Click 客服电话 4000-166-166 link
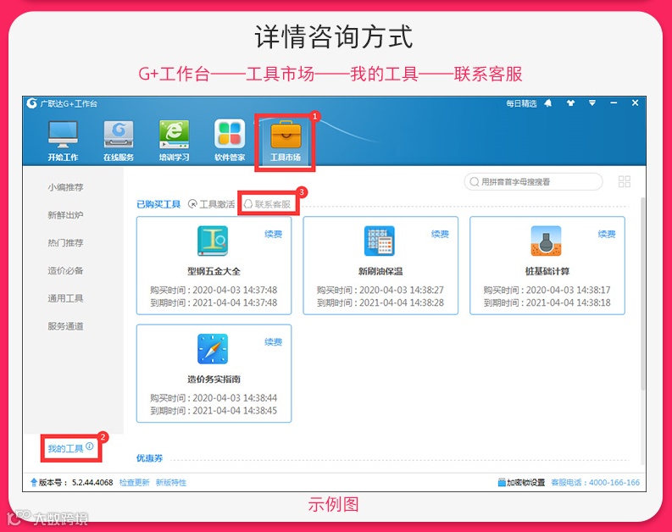Image resolution: width=672 pixels, height=532 pixels. click(x=595, y=483)
